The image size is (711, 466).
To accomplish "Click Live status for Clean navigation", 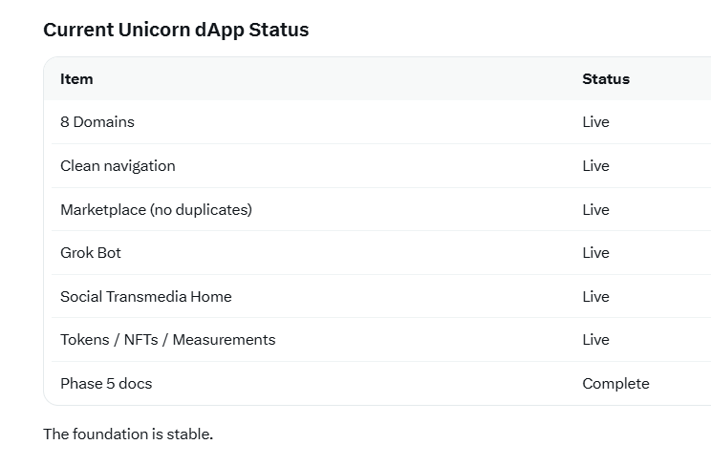I will click(595, 166).
